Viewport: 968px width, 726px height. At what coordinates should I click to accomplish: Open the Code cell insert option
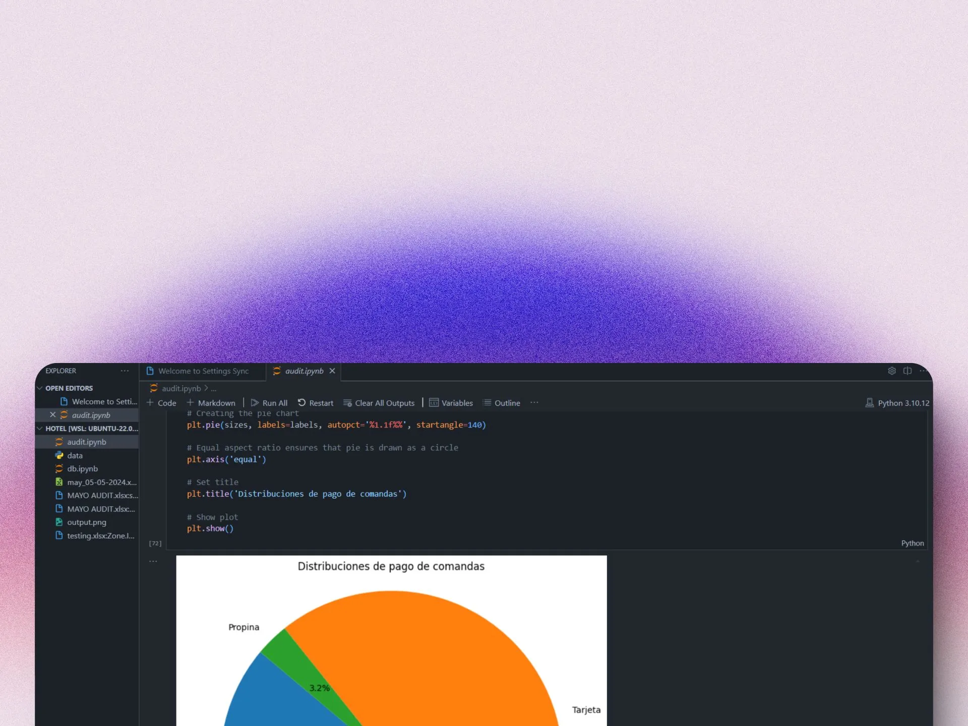point(162,403)
